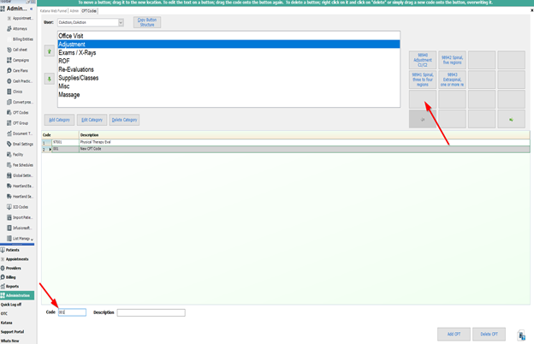The width and height of the screenshot is (534, 344).
Task: Open Global Settings admin item
Action: point(20,175)
